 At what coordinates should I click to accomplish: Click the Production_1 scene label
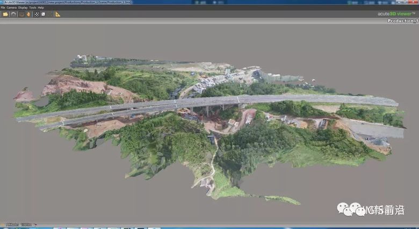[402, 20]
